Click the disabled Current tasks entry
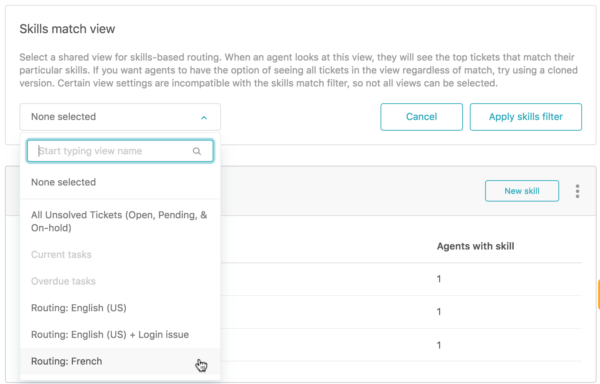 [x=61, y=254]
